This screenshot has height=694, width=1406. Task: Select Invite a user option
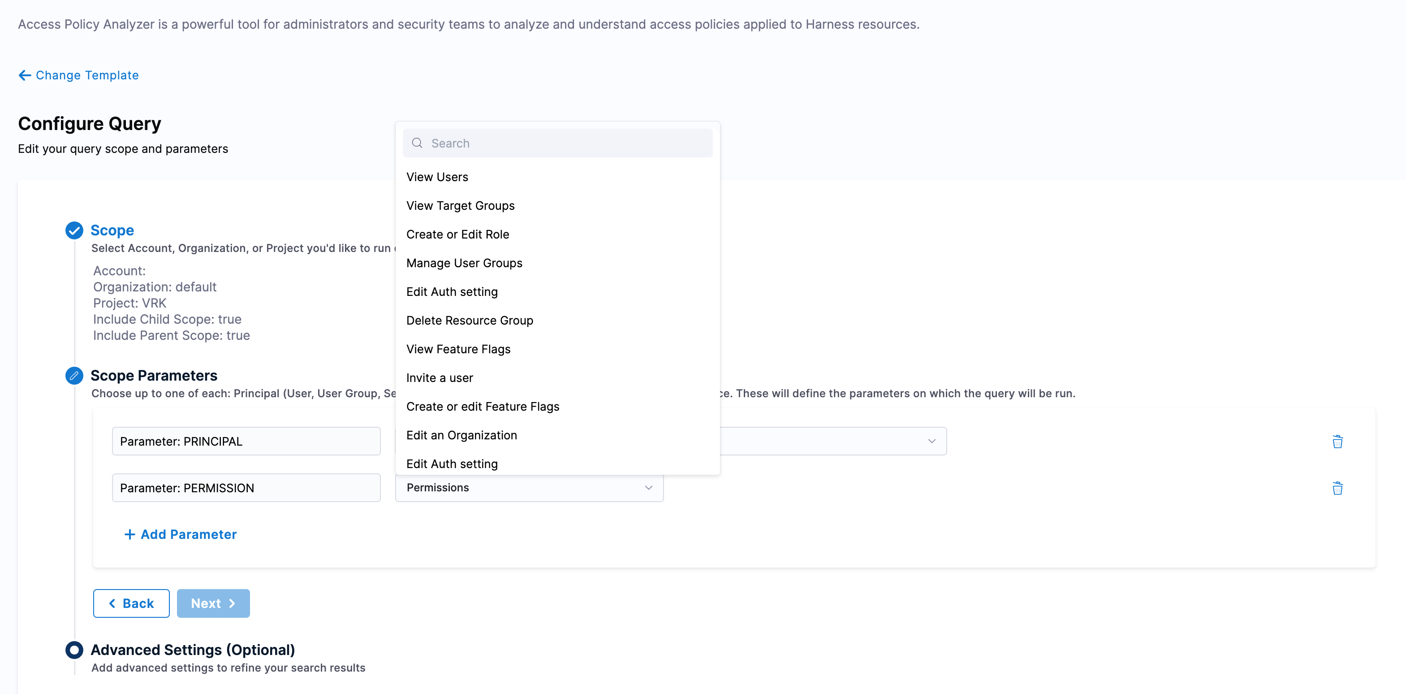[x=440, y=378]
